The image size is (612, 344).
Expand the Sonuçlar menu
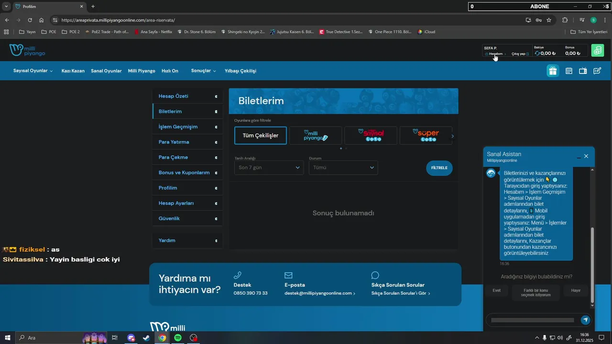[x=204, y=71]
